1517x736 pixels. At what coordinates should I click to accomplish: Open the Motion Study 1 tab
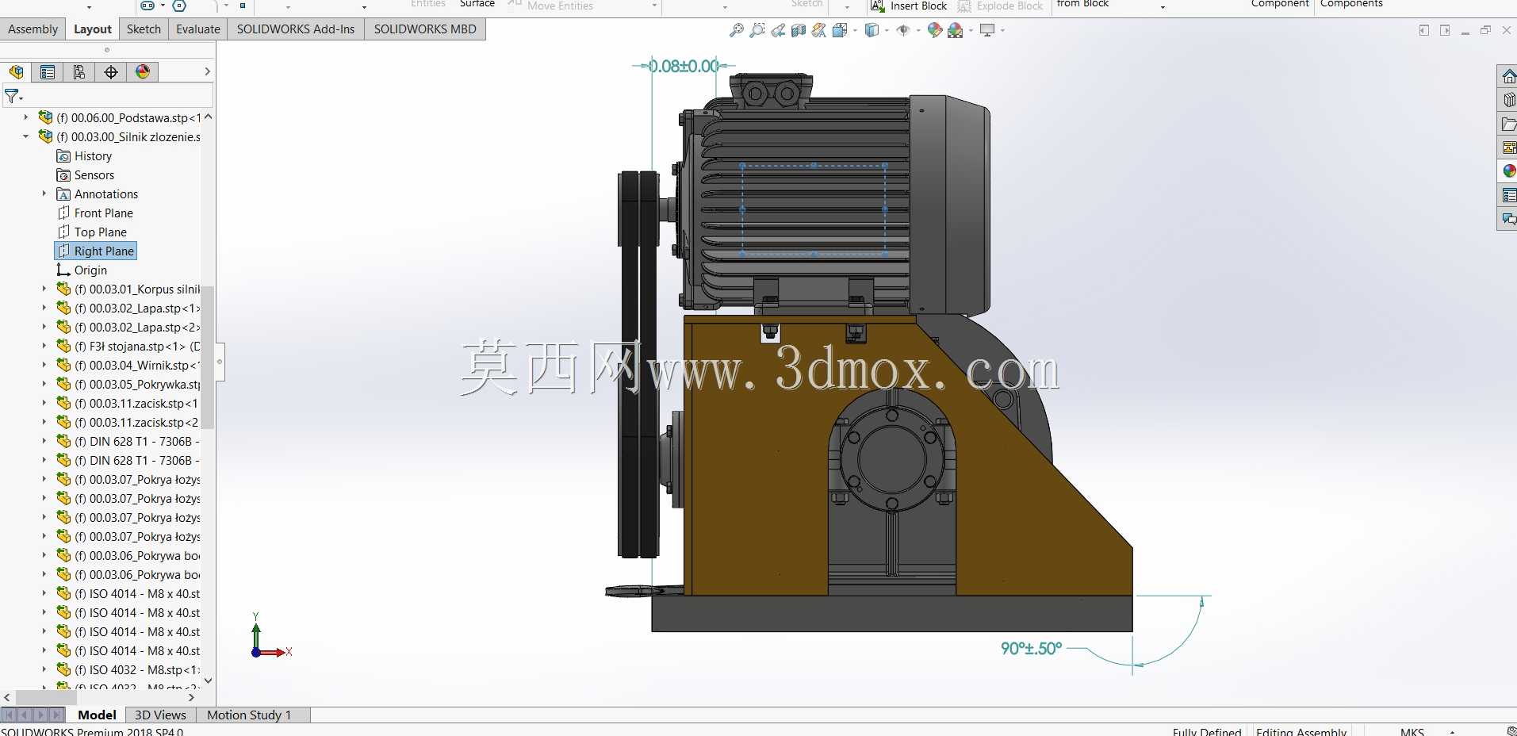point(249,715)
